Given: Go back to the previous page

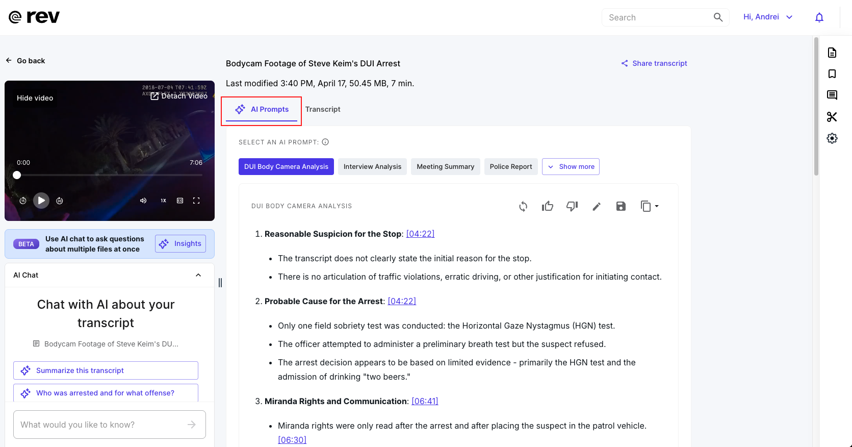Looking at the screenshot, I should [x=25, y=61].
